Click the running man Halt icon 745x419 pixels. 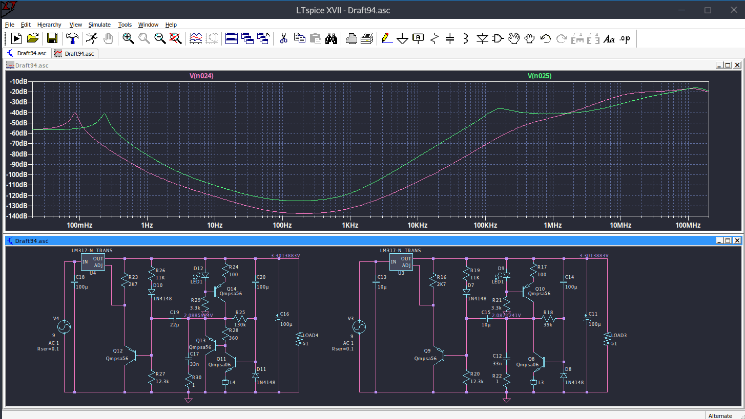coord(91,38)
